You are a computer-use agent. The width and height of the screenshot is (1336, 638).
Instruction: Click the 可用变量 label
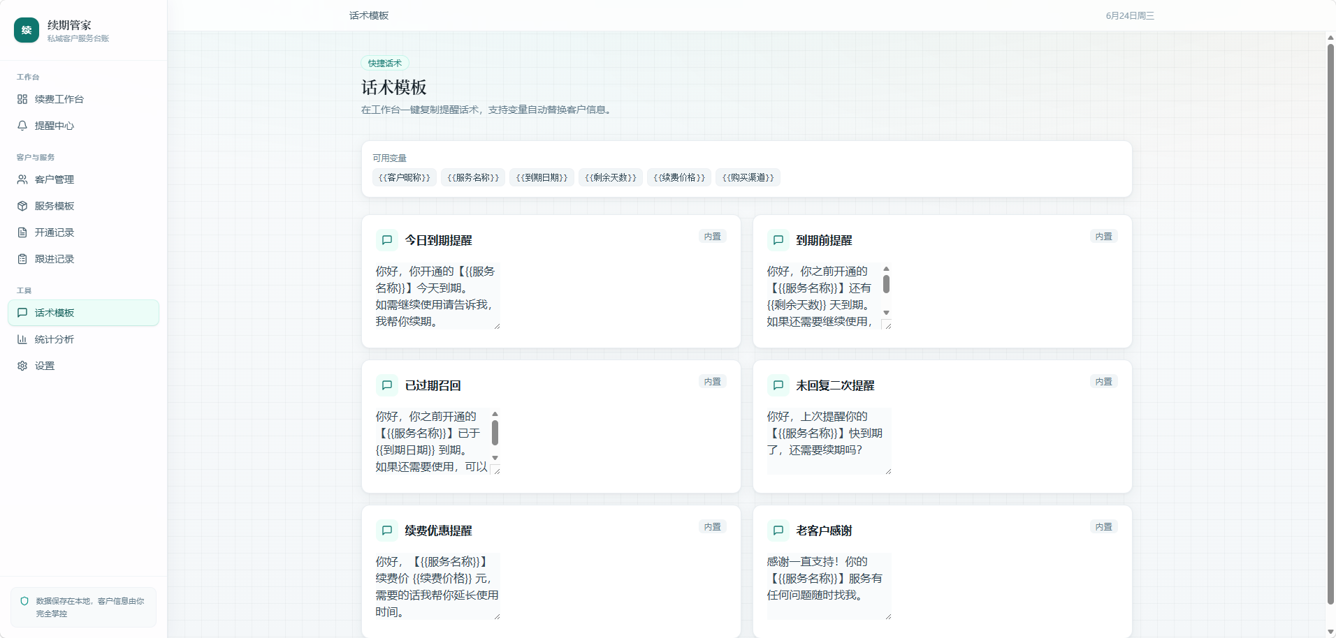389,158
